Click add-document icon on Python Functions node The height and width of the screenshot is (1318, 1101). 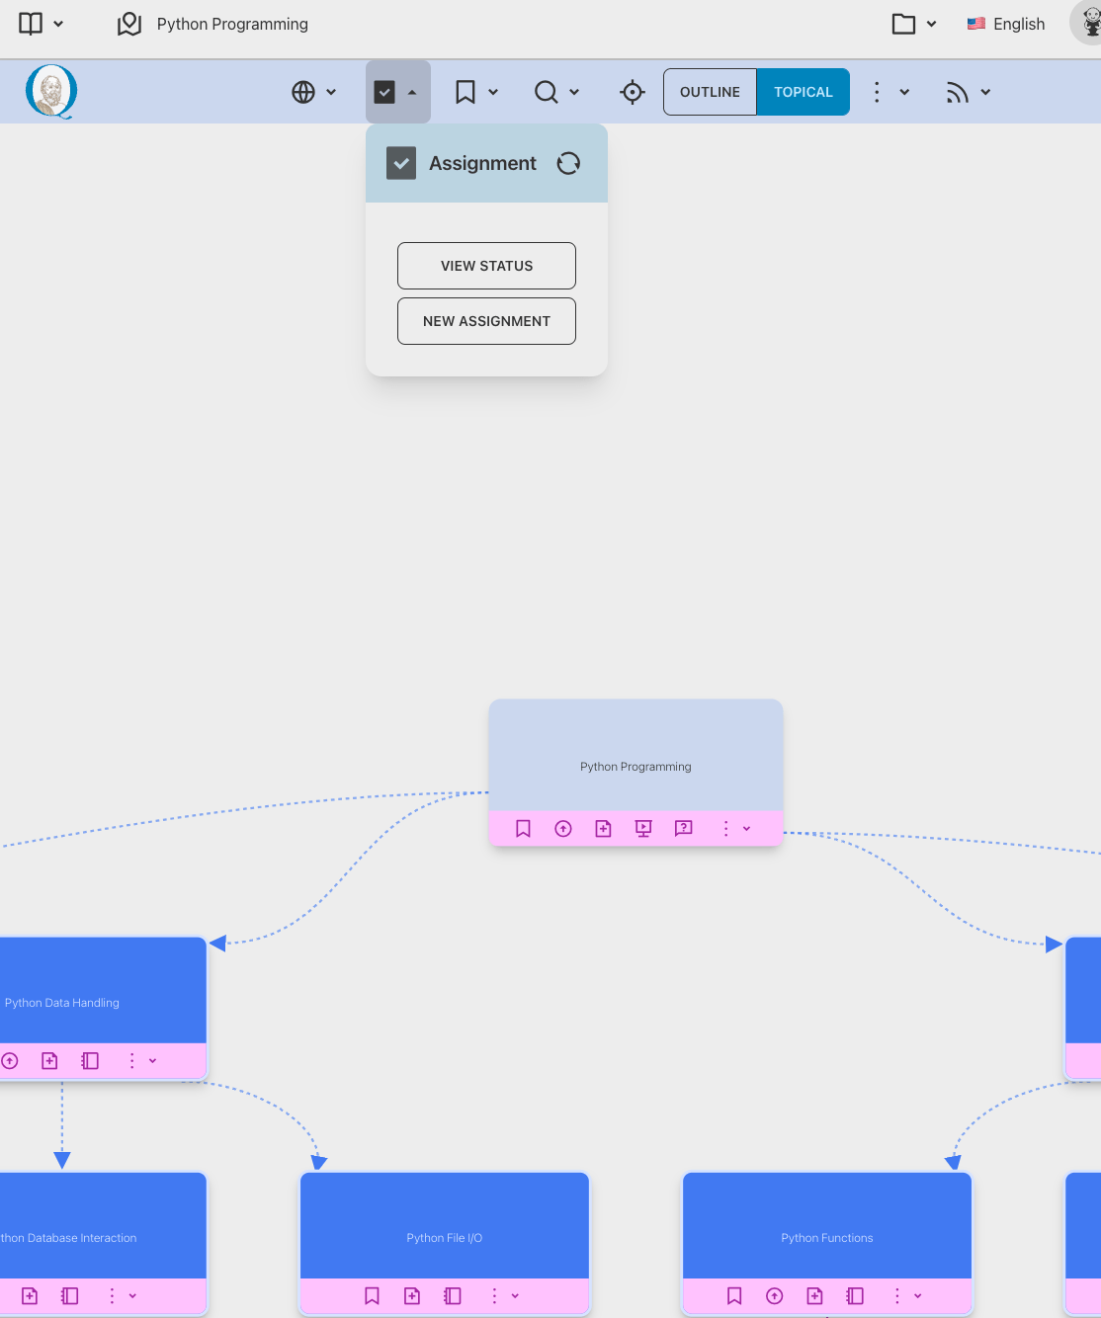coord(814,1295)
